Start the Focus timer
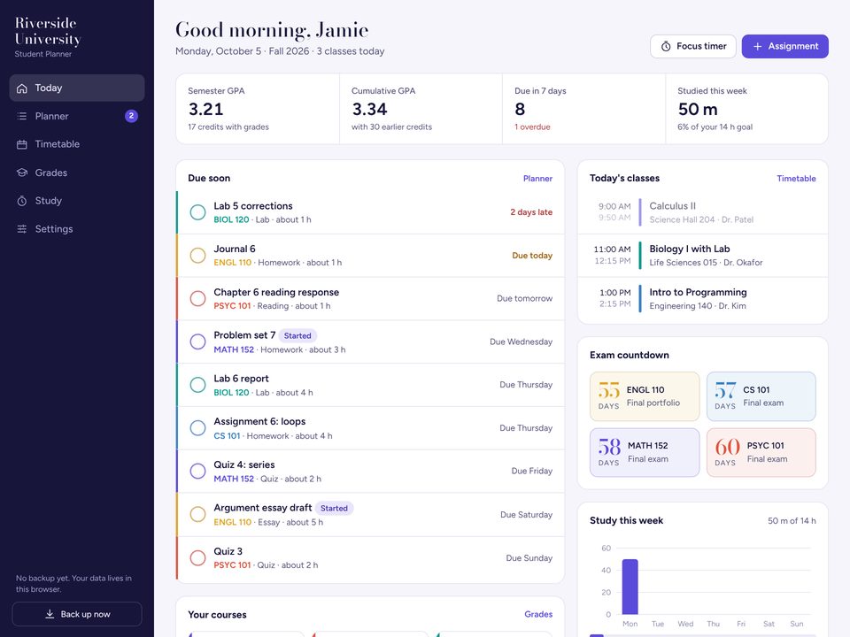850x637 pixels. [x=692, y=47]
